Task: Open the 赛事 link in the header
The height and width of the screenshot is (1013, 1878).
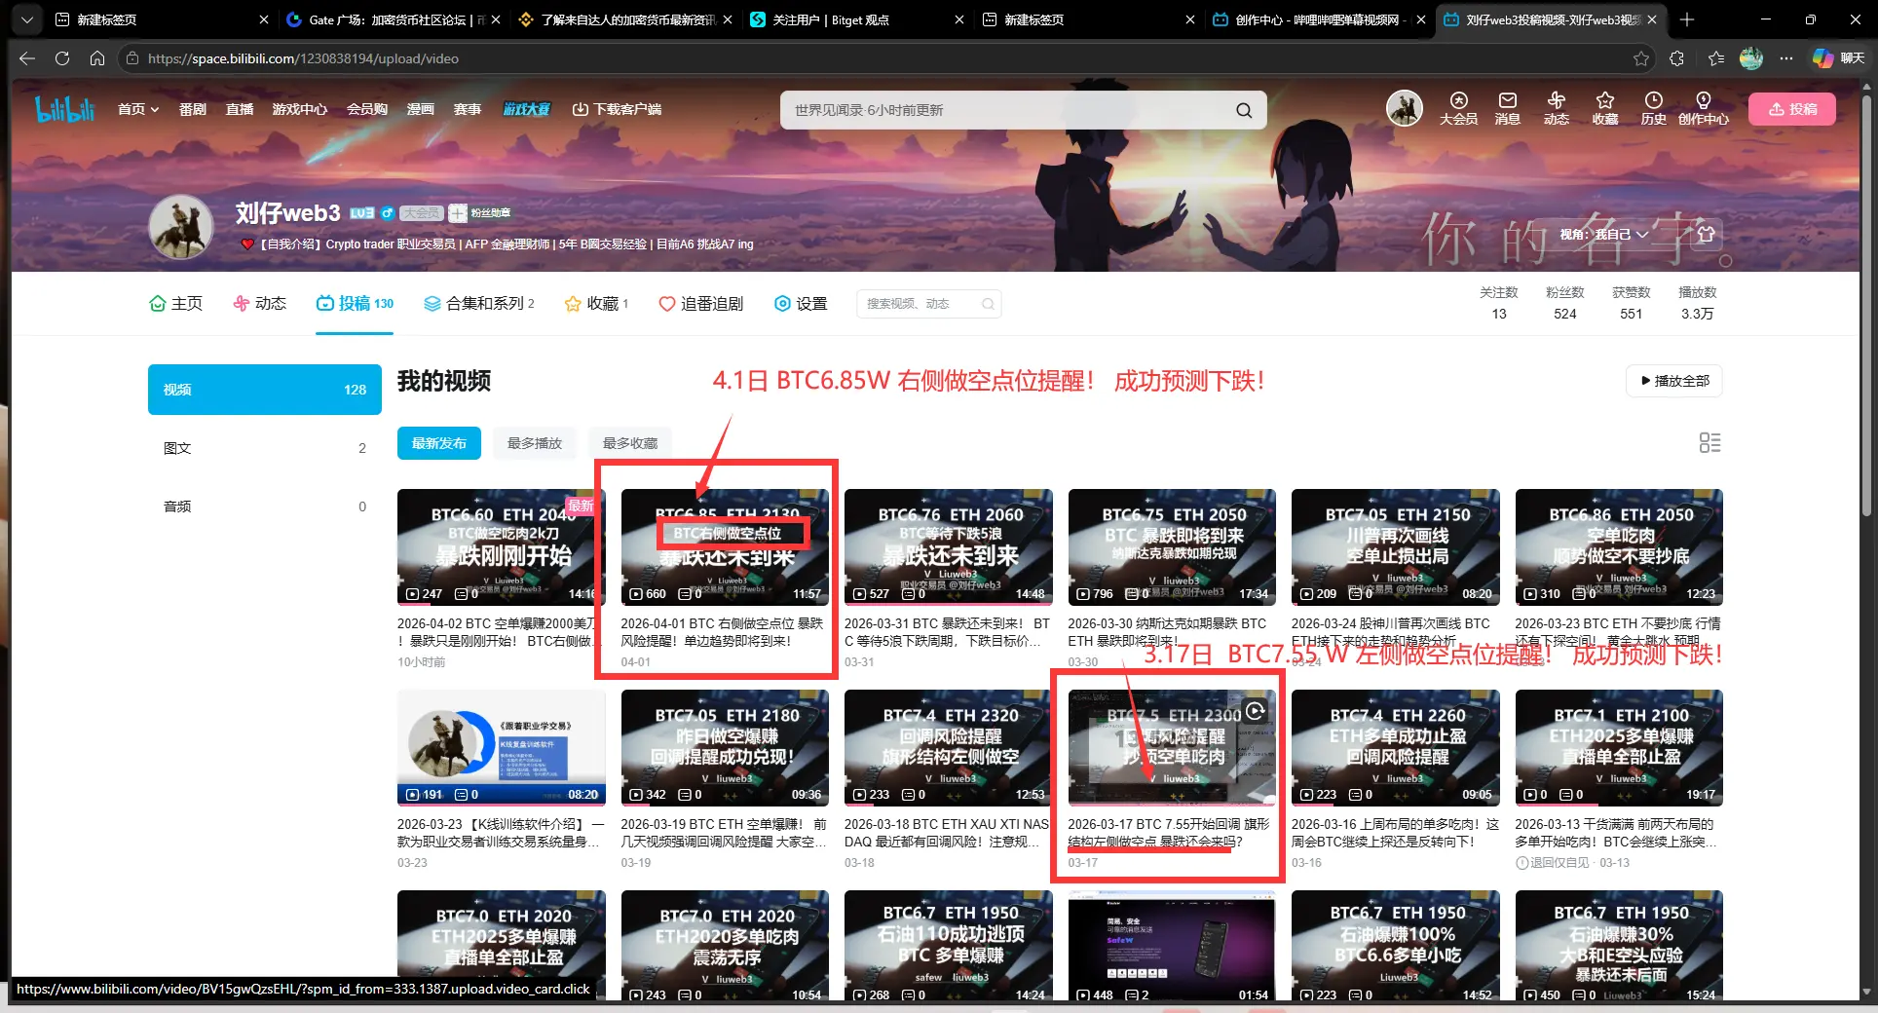Action: coord(468,109)
